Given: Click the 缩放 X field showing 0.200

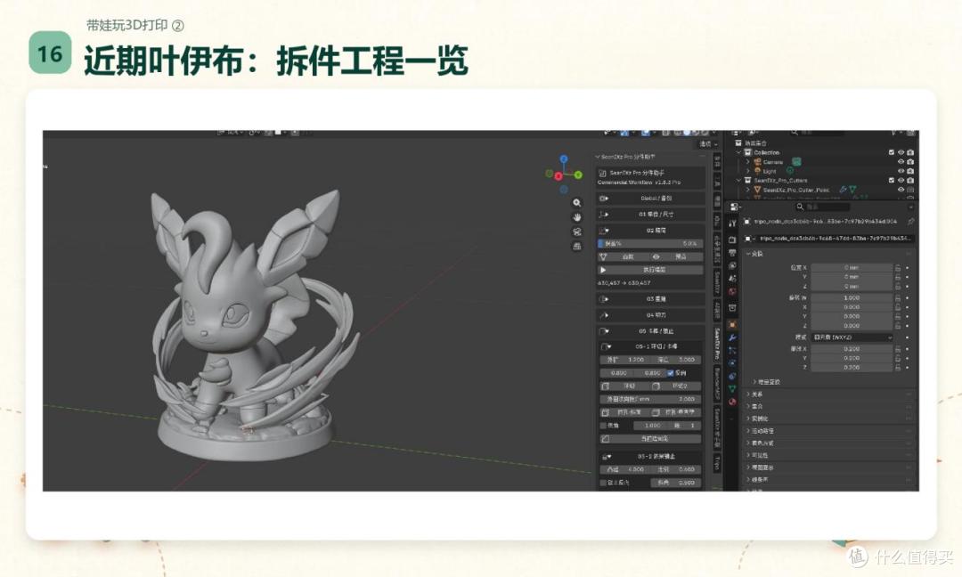Looking at the screenshot, I should click(x=852, y=349).
